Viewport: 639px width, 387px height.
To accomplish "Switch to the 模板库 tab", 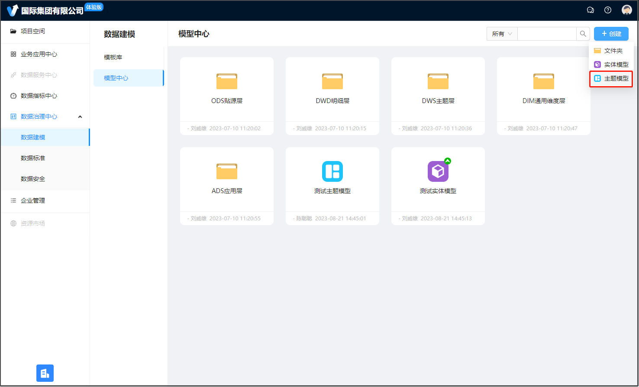I will pyautogui.click(x=113, y=57).
